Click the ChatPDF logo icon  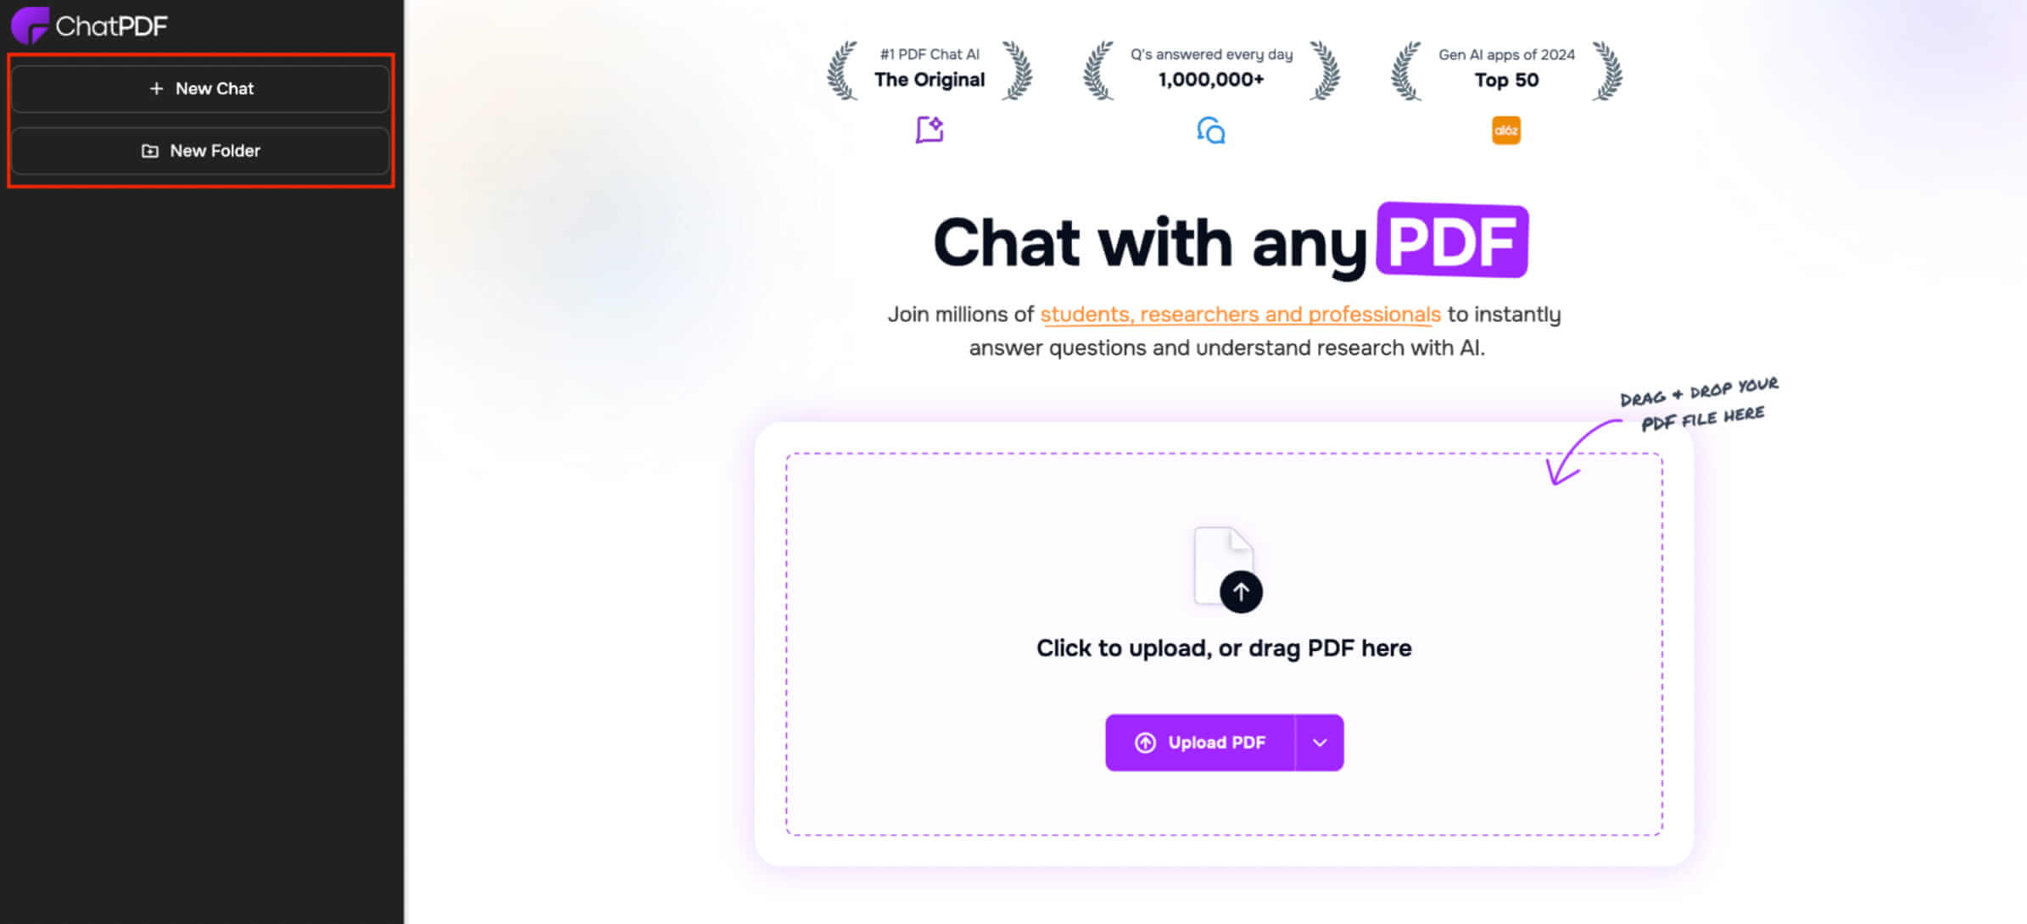pos(27,25)
